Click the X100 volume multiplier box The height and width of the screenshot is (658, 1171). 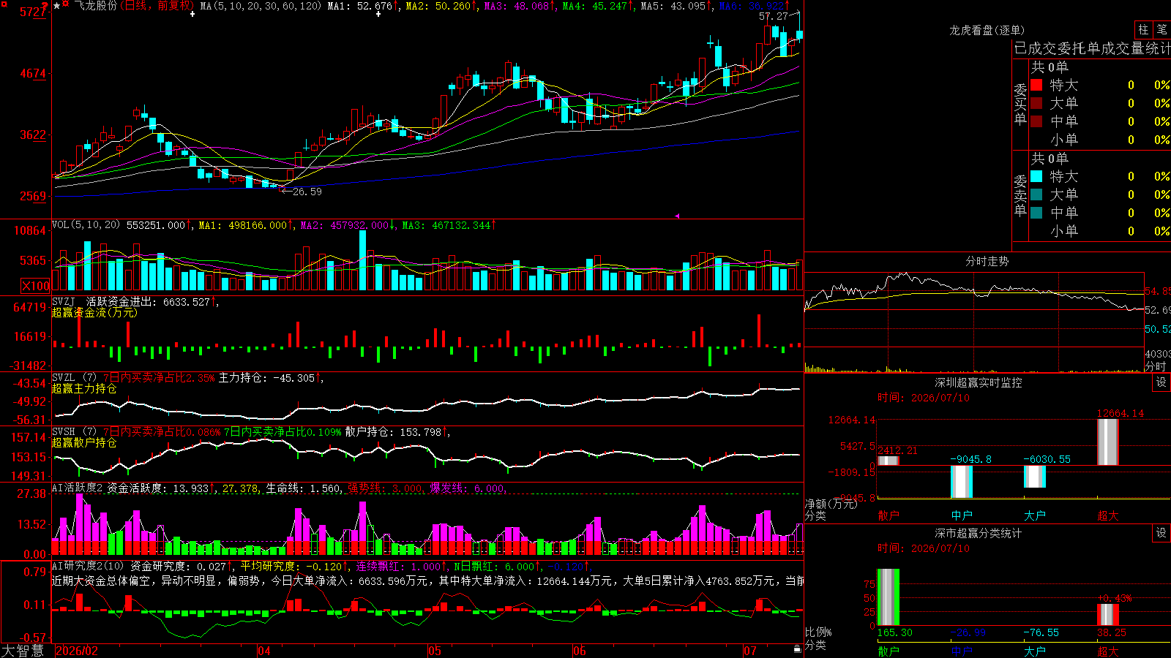coord(36,286)
